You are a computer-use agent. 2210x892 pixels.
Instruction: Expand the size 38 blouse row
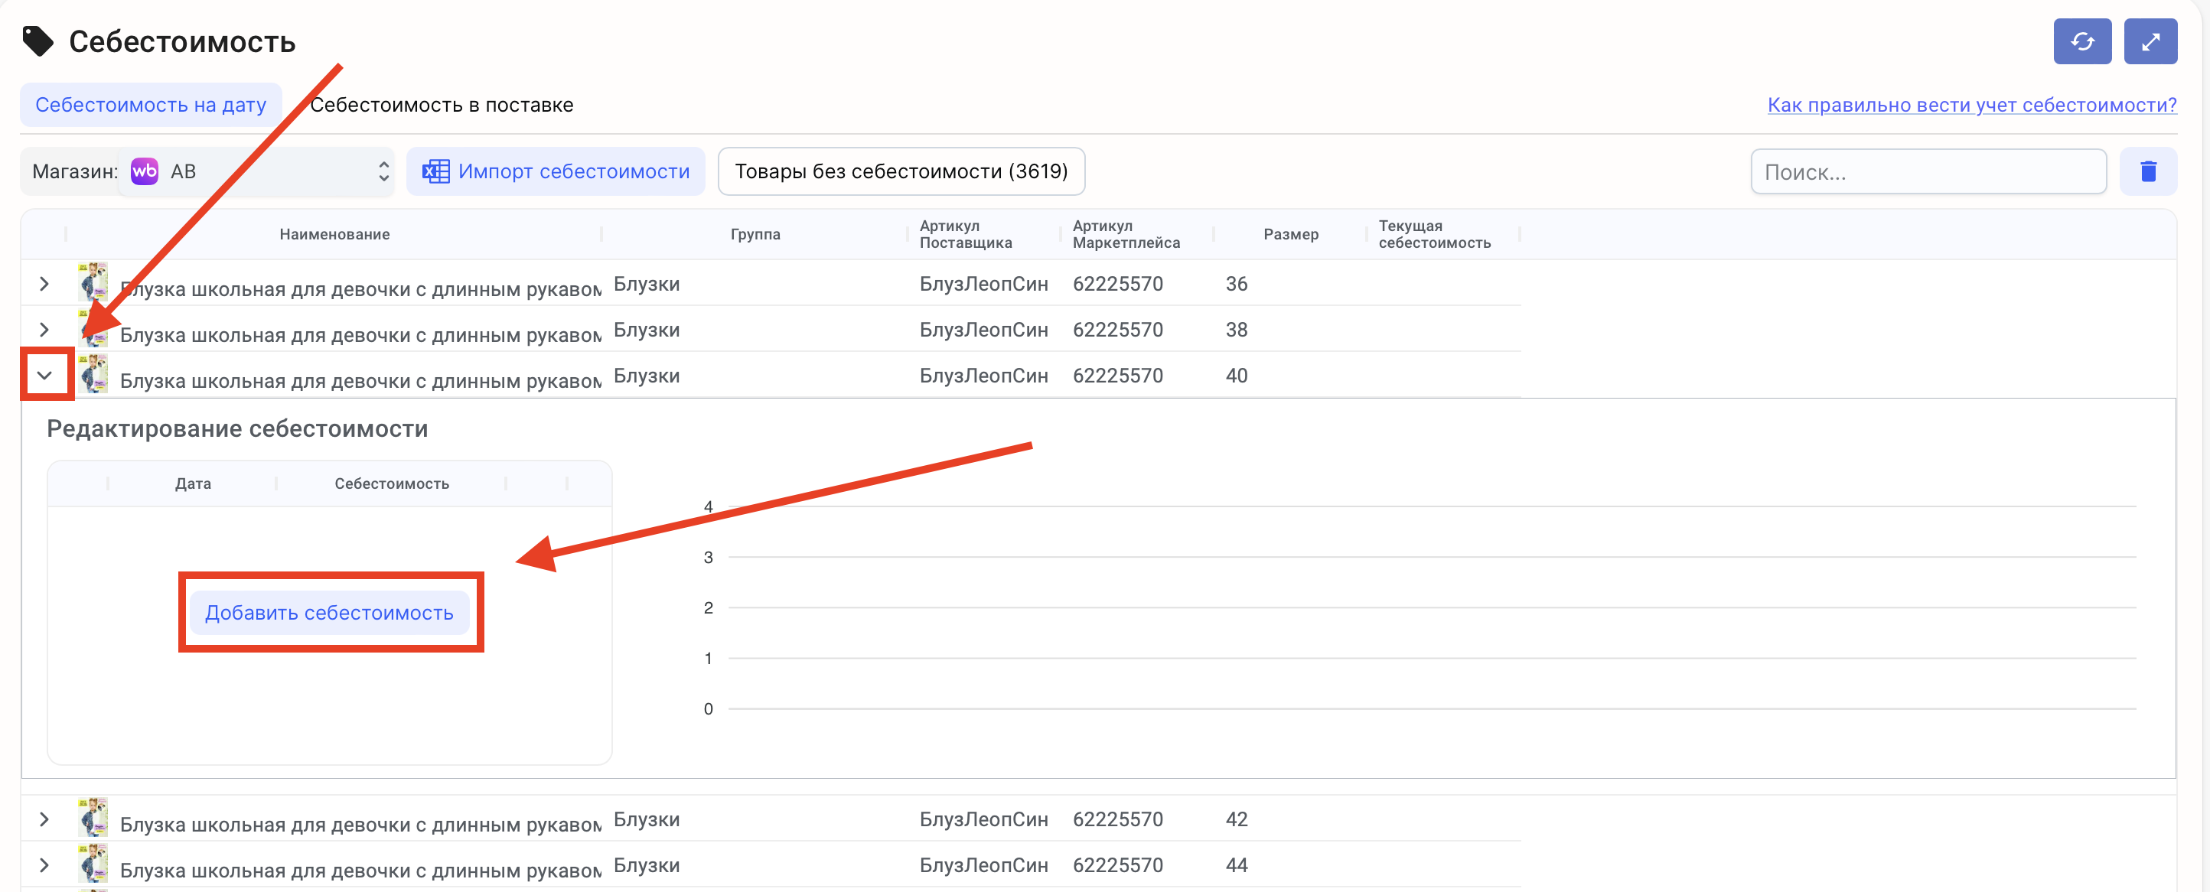(x=44, y=330)
